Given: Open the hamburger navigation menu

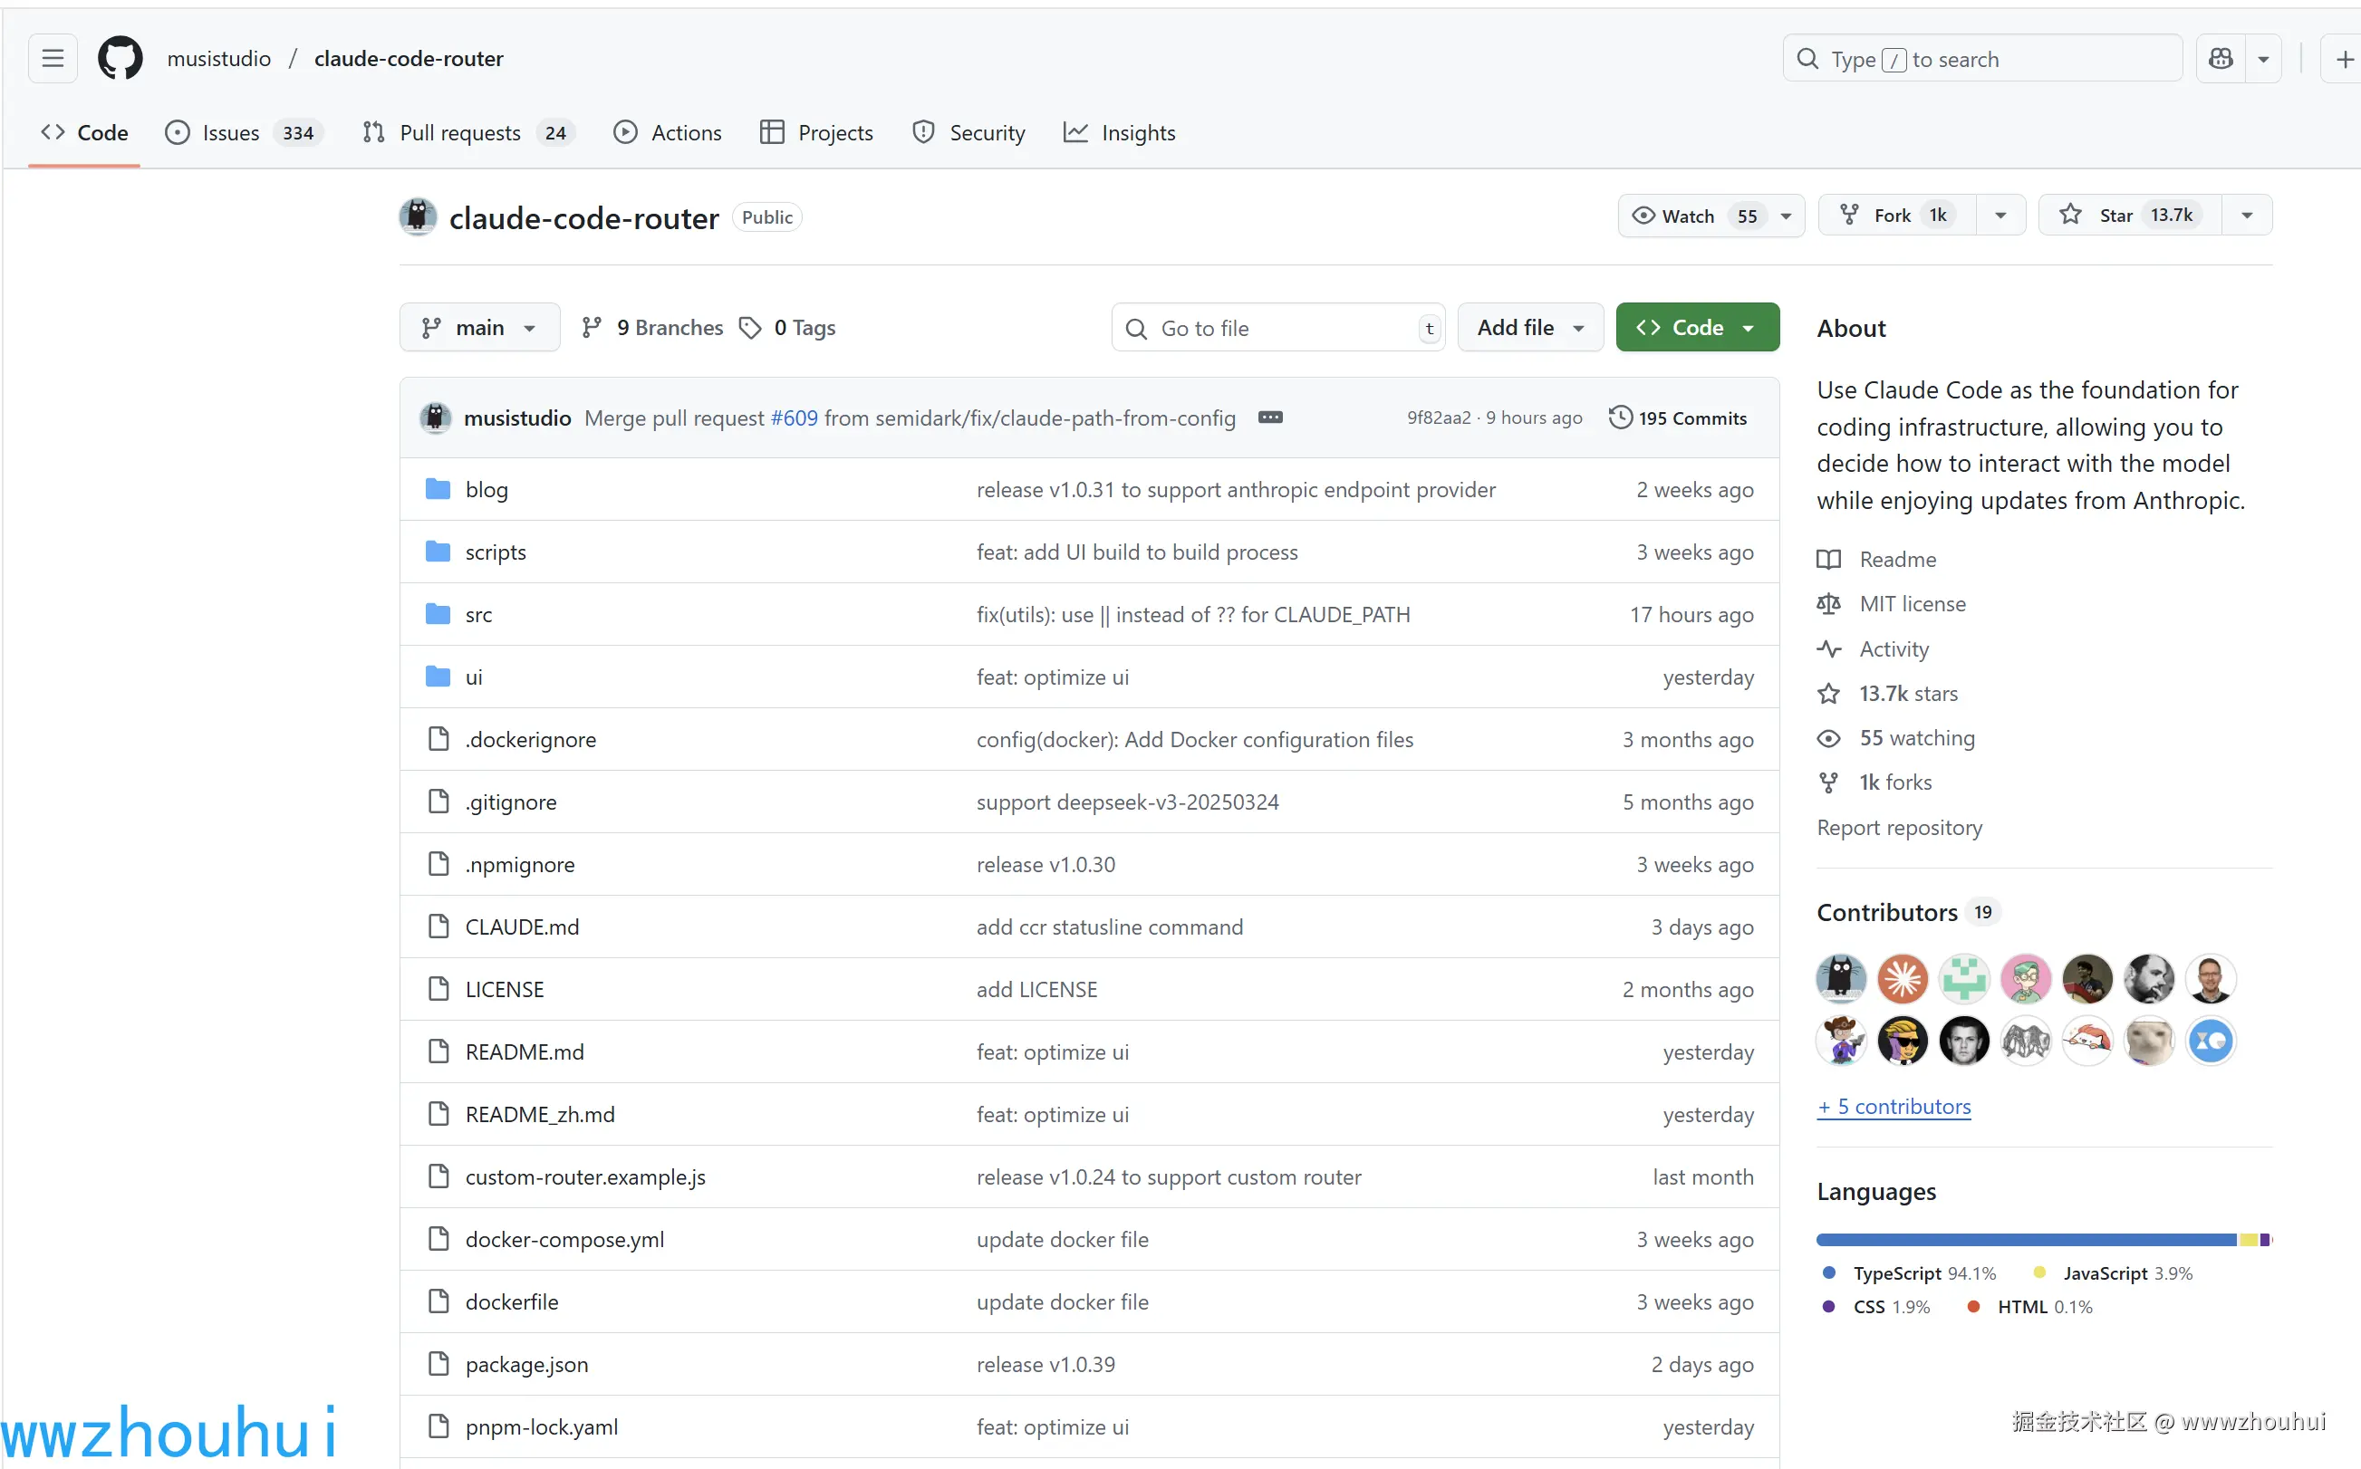Looking at the screenshot, I should coord(53,58).
